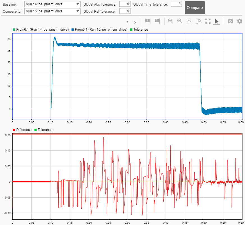Click the 'Baseline:' label
Image resolution: width=245 pixels, height=225 pixels.
tap(10, 5)
